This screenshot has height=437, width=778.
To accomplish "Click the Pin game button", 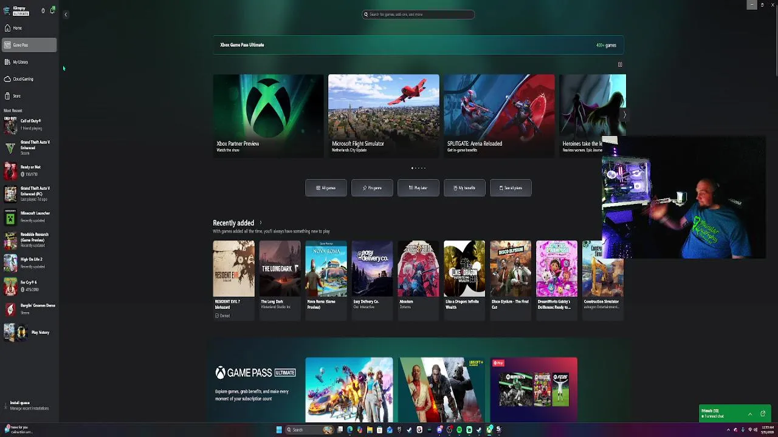I will [x=372, y=188].
